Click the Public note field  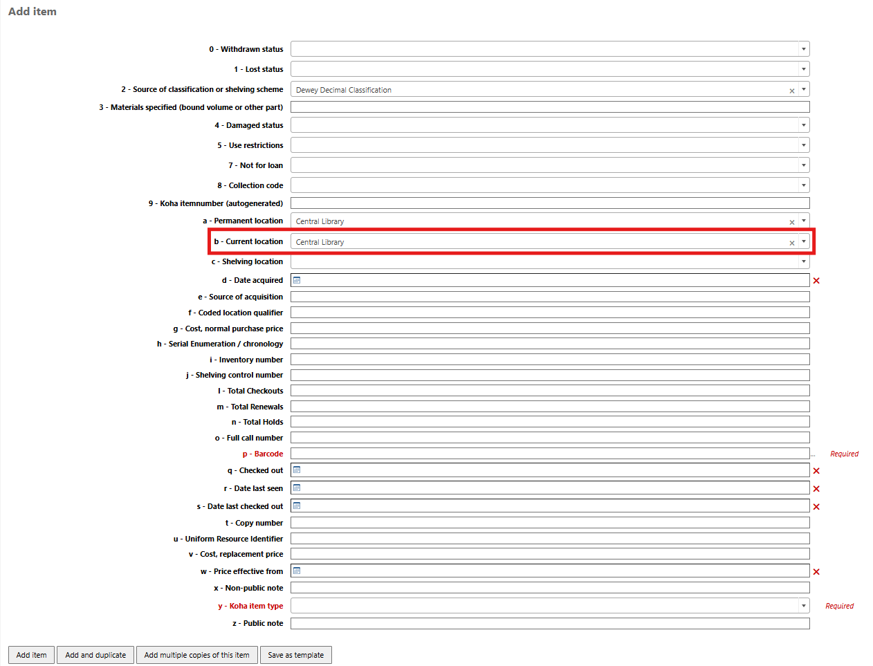550,623
